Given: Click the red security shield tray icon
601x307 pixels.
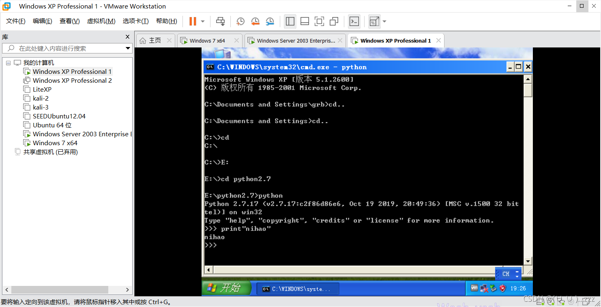Looking at the screenshot, I should pyautogui.click(x=503, y=288).
